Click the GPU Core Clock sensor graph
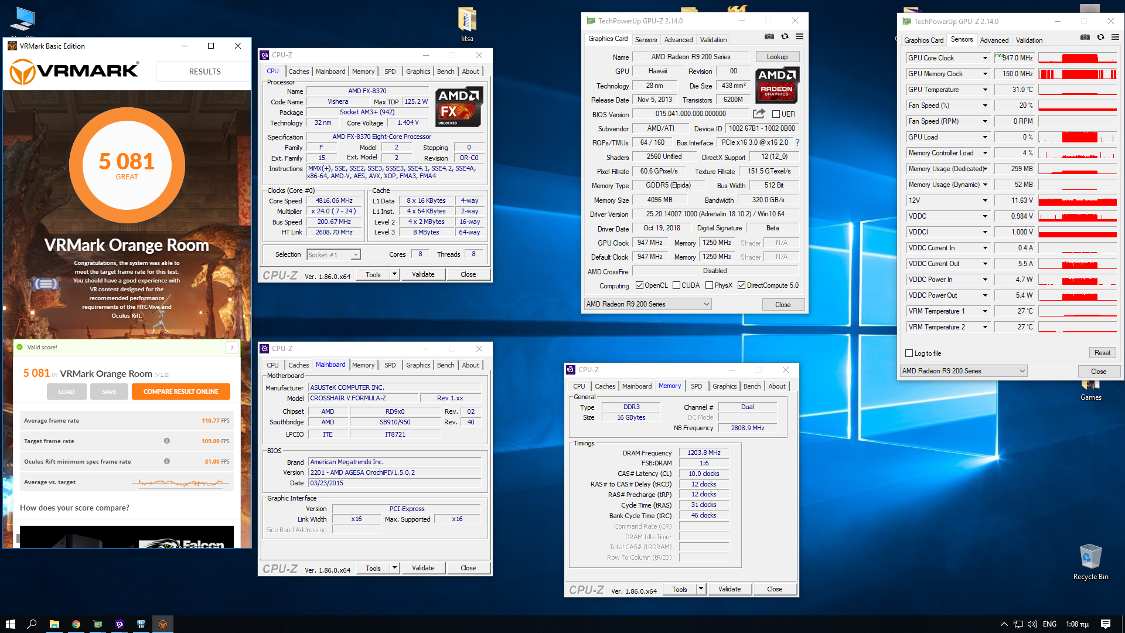Image resolution: width=1125 pixels, height=633 pixels. tap(1078, 58)
